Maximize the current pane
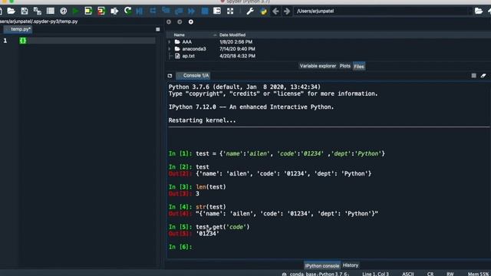 click(x=217, y=11)
